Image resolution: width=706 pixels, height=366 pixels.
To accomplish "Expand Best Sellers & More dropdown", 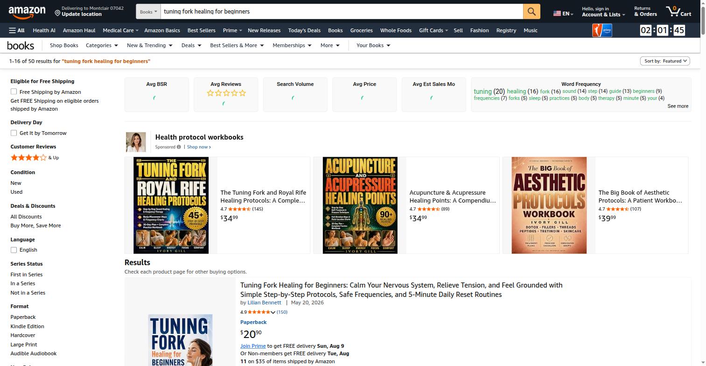I will click(x=237, y=45).
